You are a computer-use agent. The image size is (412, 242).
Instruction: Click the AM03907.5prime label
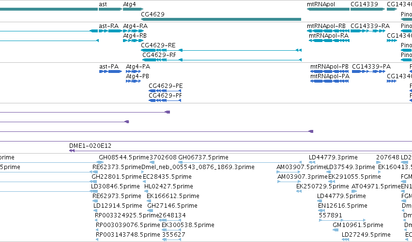(x=302, y=167)
